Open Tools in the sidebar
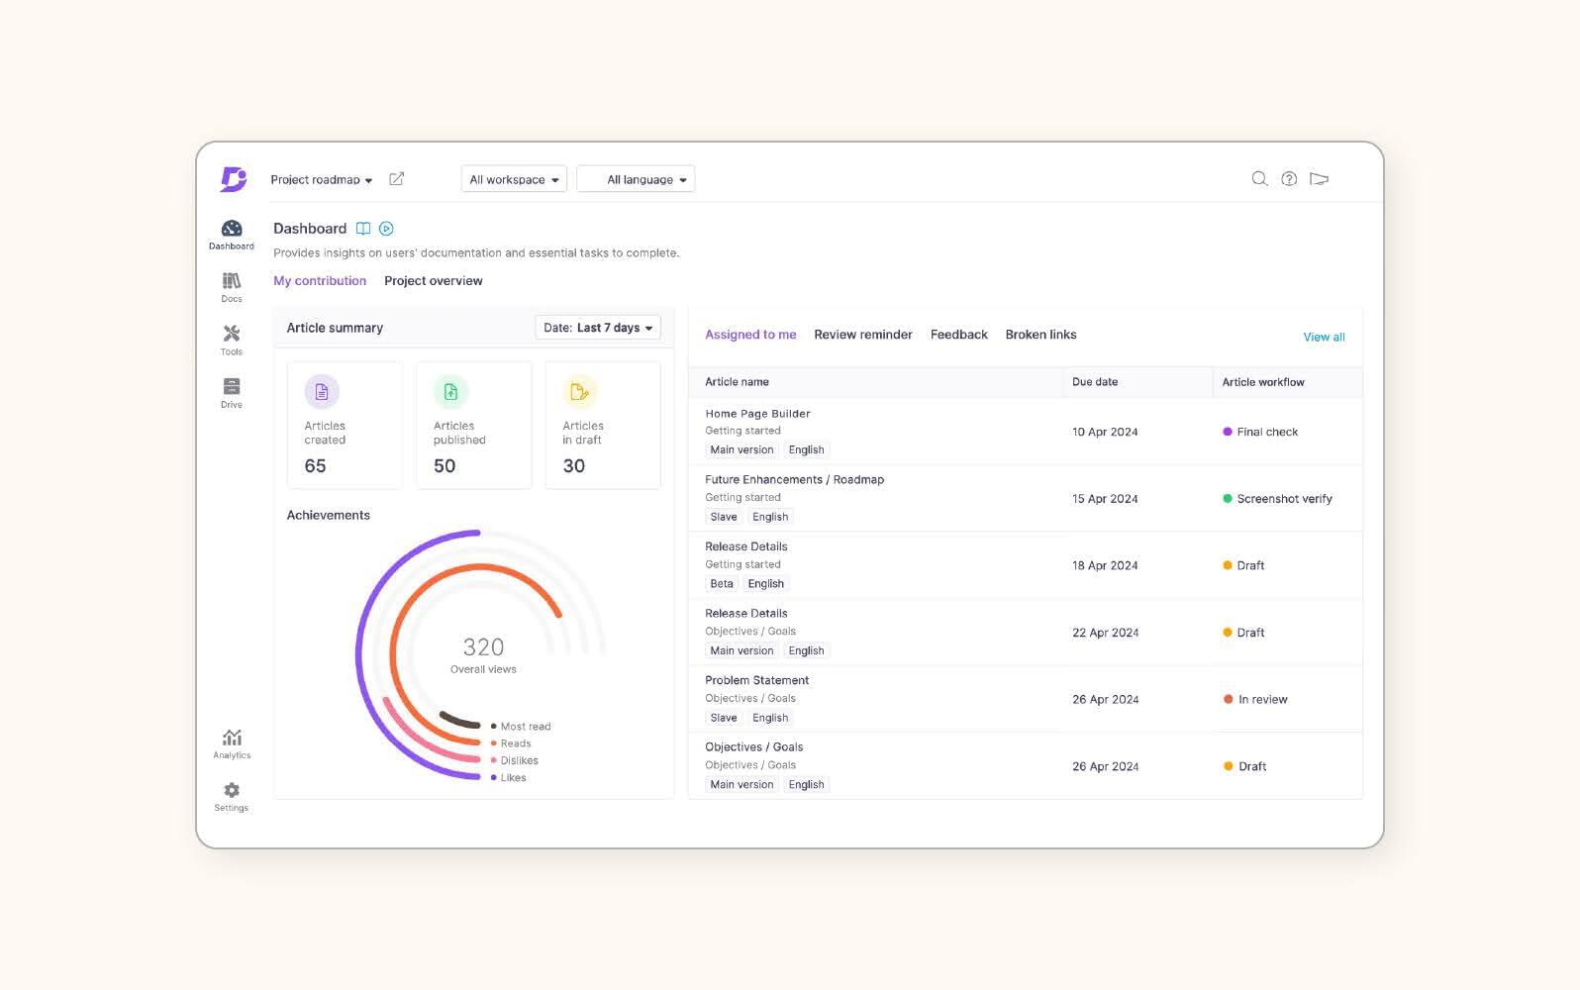 (232, 340)
